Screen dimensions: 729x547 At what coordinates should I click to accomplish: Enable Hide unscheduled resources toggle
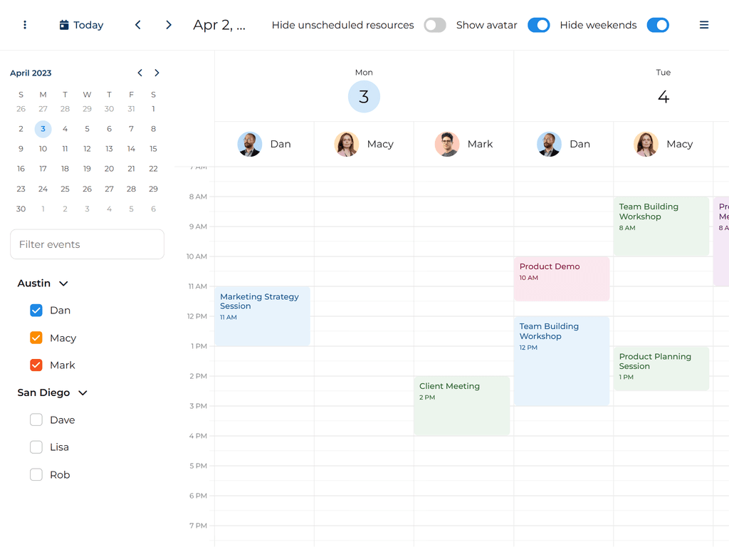tap(434, 25)
